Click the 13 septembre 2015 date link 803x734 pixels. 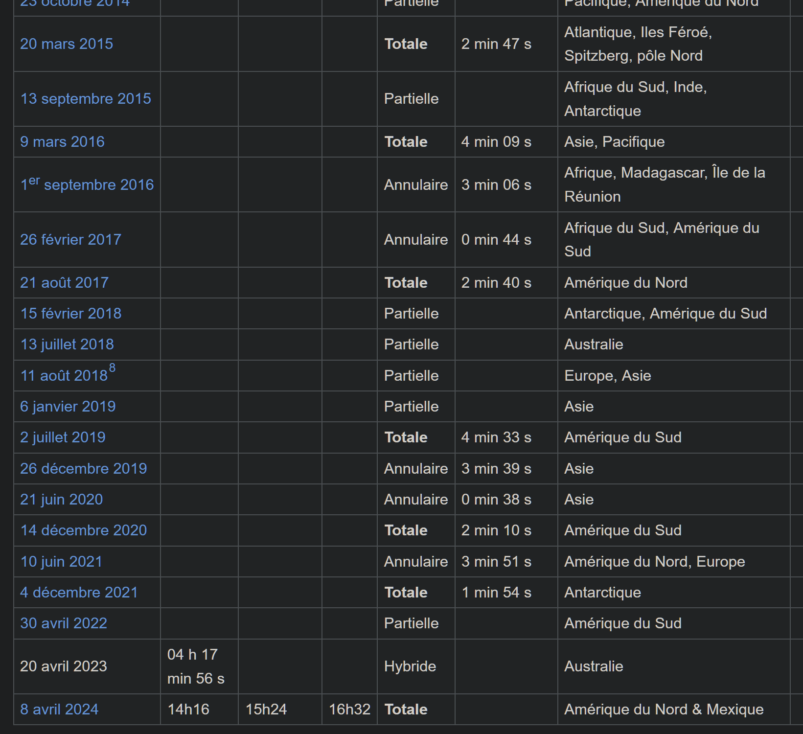point(86,99)
